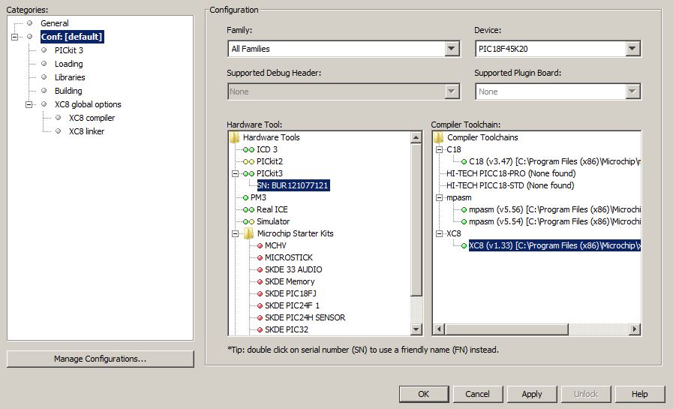673x409 pixels.
Task: Click SKDE PIC24H SENSOR red indicator
Action: (x=260, y=318)
